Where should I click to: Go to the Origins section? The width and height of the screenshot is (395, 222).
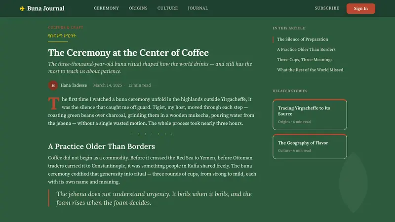tap(138, 8)
